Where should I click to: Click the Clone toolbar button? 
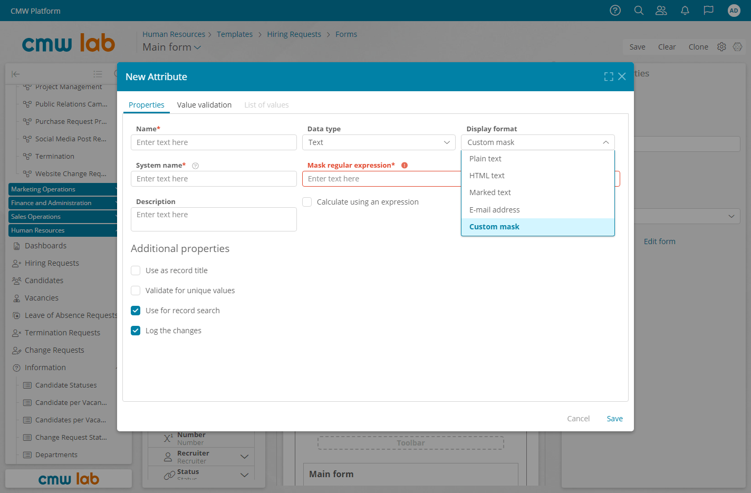[x=698, y=47]
